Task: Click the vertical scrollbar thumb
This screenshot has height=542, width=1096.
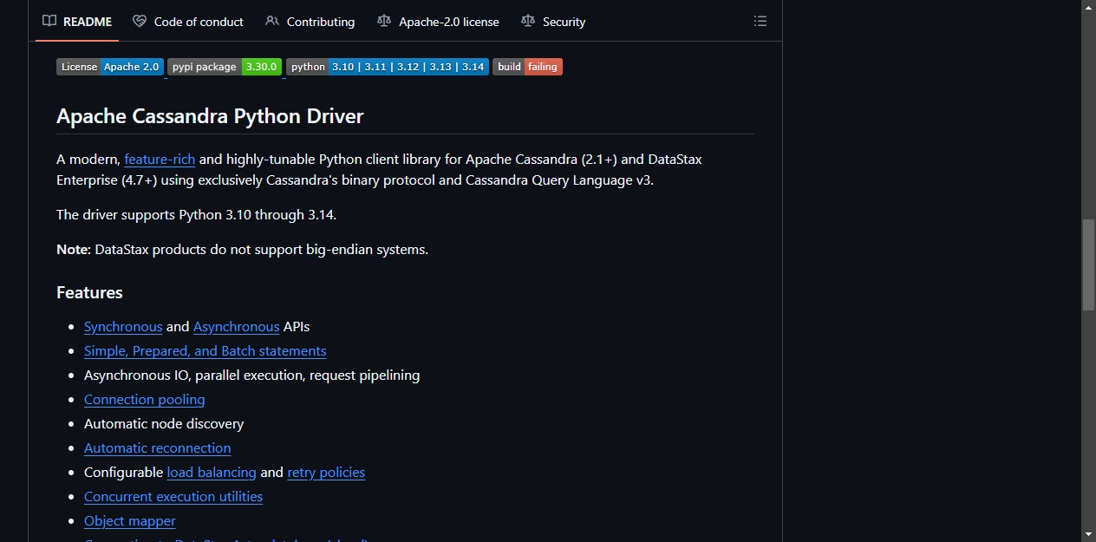Action: coord(1089,265)
